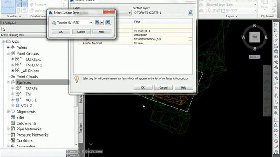Viewport: 280px width, 157px height.
Task: Click the 00-TEXT layer color swatch
Action: pyautogui.click(x=223, y=10)
